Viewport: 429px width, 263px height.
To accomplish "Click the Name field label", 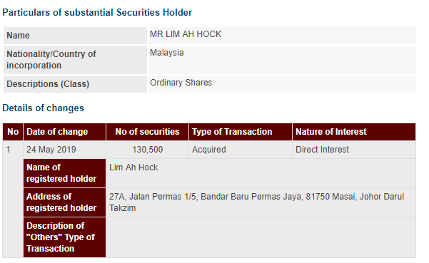I will point(18,36).
